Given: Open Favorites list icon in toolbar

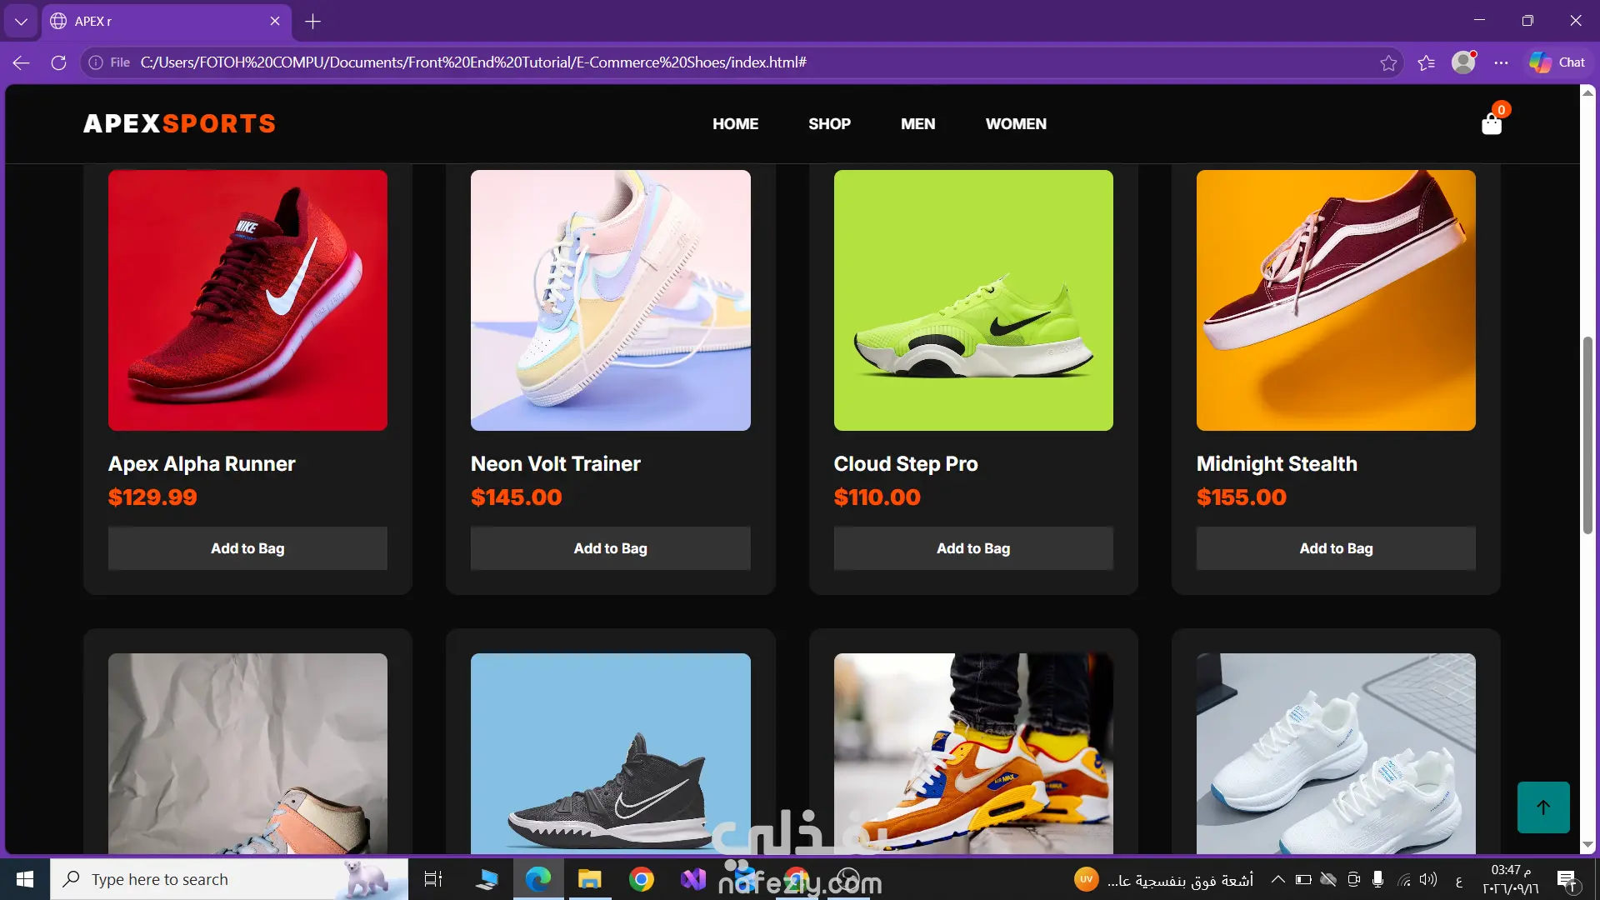Looking at the screenshot, I should [1426, 62].
